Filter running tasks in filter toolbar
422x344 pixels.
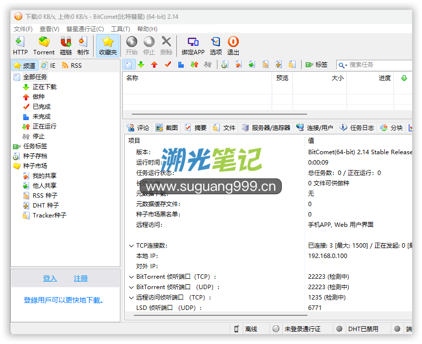point(194,64)
